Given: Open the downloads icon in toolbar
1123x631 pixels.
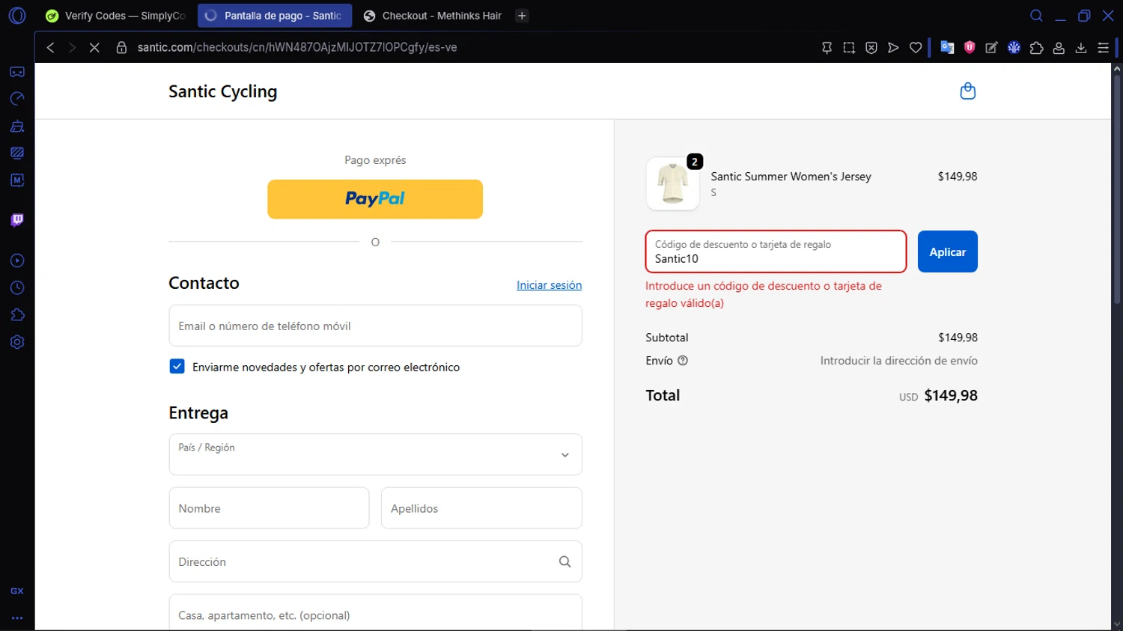Looking at the screenshot, I should click(x=1081, y=47).
